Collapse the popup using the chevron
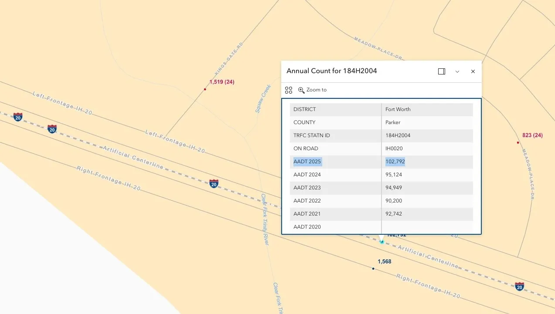Screen dimensions: 555x314 tap(457, 71)
